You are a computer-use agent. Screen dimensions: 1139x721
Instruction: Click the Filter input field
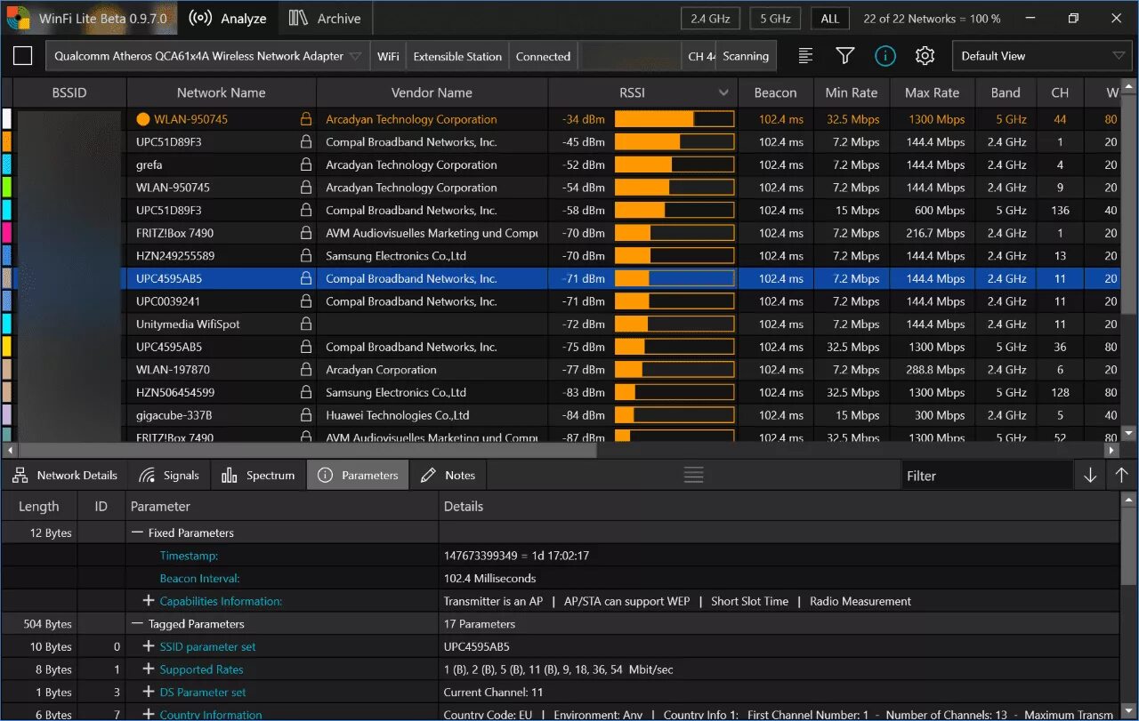(986, 476)
